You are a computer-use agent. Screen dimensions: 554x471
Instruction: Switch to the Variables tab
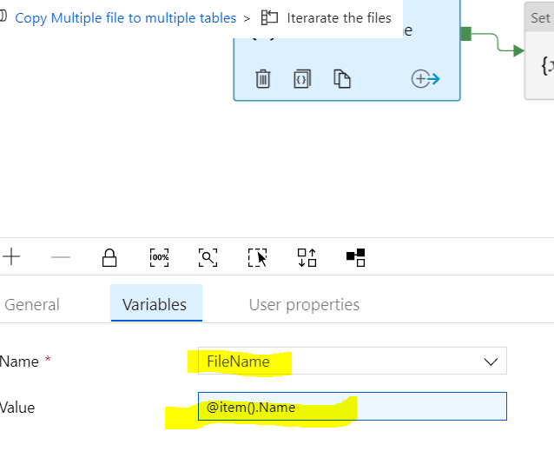click(x=156, y=303)
